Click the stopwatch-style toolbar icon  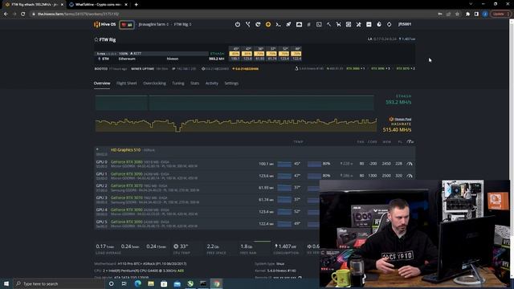click(379, 24)
